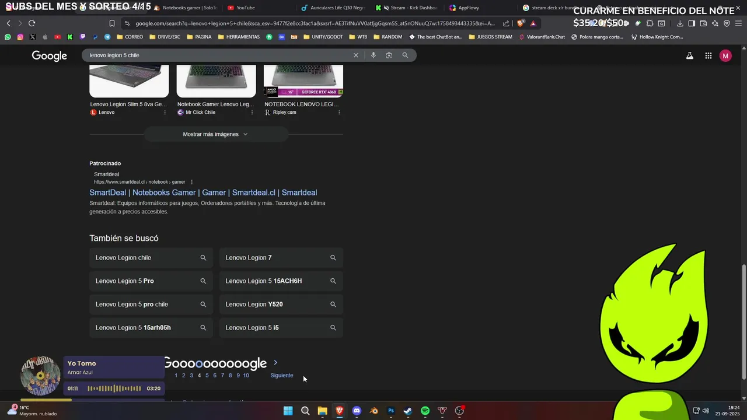The height and width of the screenshot is (420, 747).
Task: Open the Twitch bookmark icon
Action: [82, 37]
